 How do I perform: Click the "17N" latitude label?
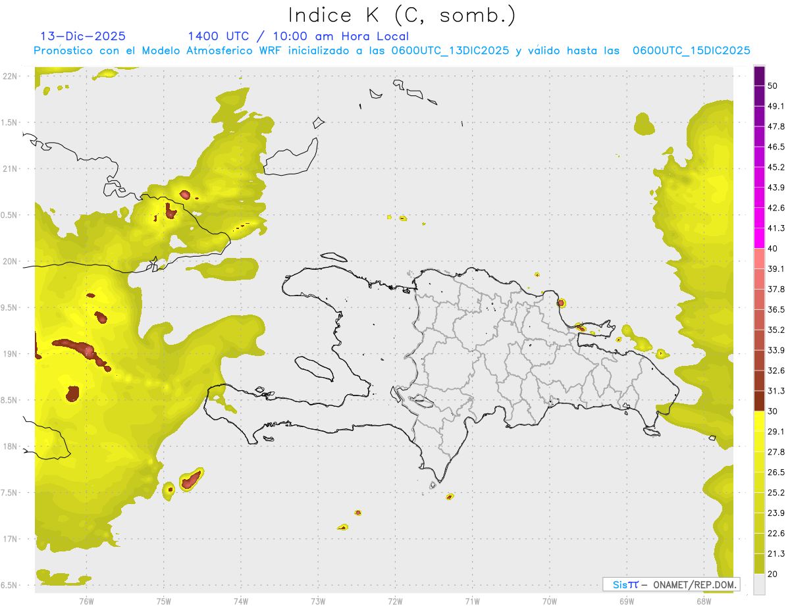[11, 539]
